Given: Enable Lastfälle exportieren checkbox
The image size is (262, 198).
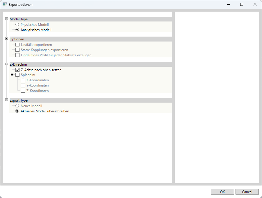Looking at the screenshot, I should [17, 45].
